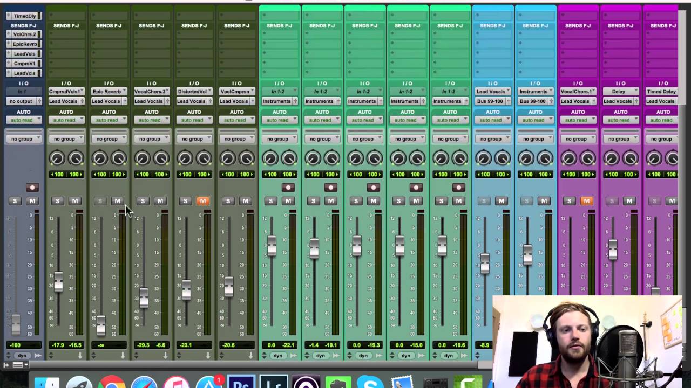Open dyn button under 0.0 -22.1 readout
691x388 pixels.
(x=277, y=356)
